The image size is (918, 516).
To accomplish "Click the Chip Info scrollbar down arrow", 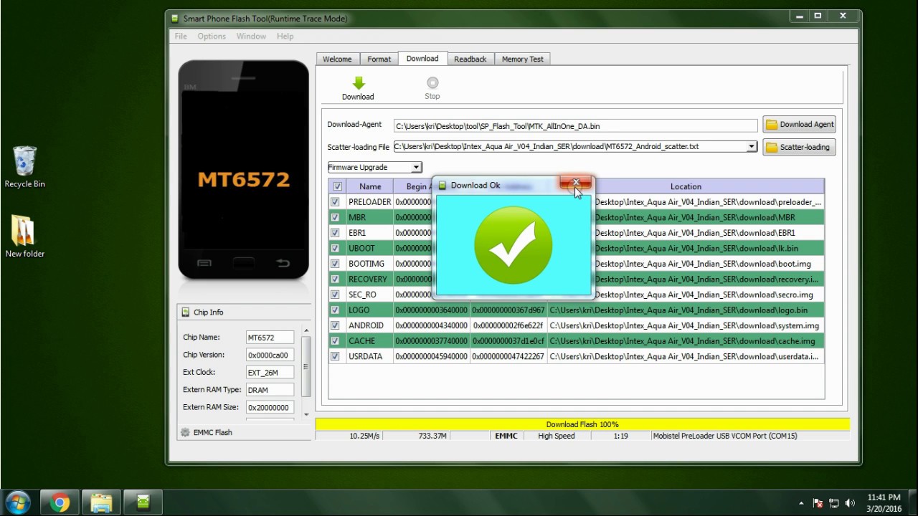I will (306, 414).
